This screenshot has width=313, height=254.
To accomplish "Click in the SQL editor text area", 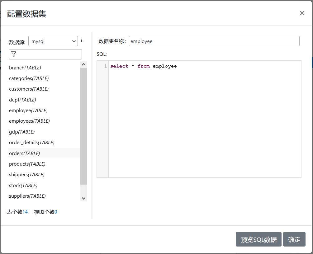I will (x=205, y=119).
